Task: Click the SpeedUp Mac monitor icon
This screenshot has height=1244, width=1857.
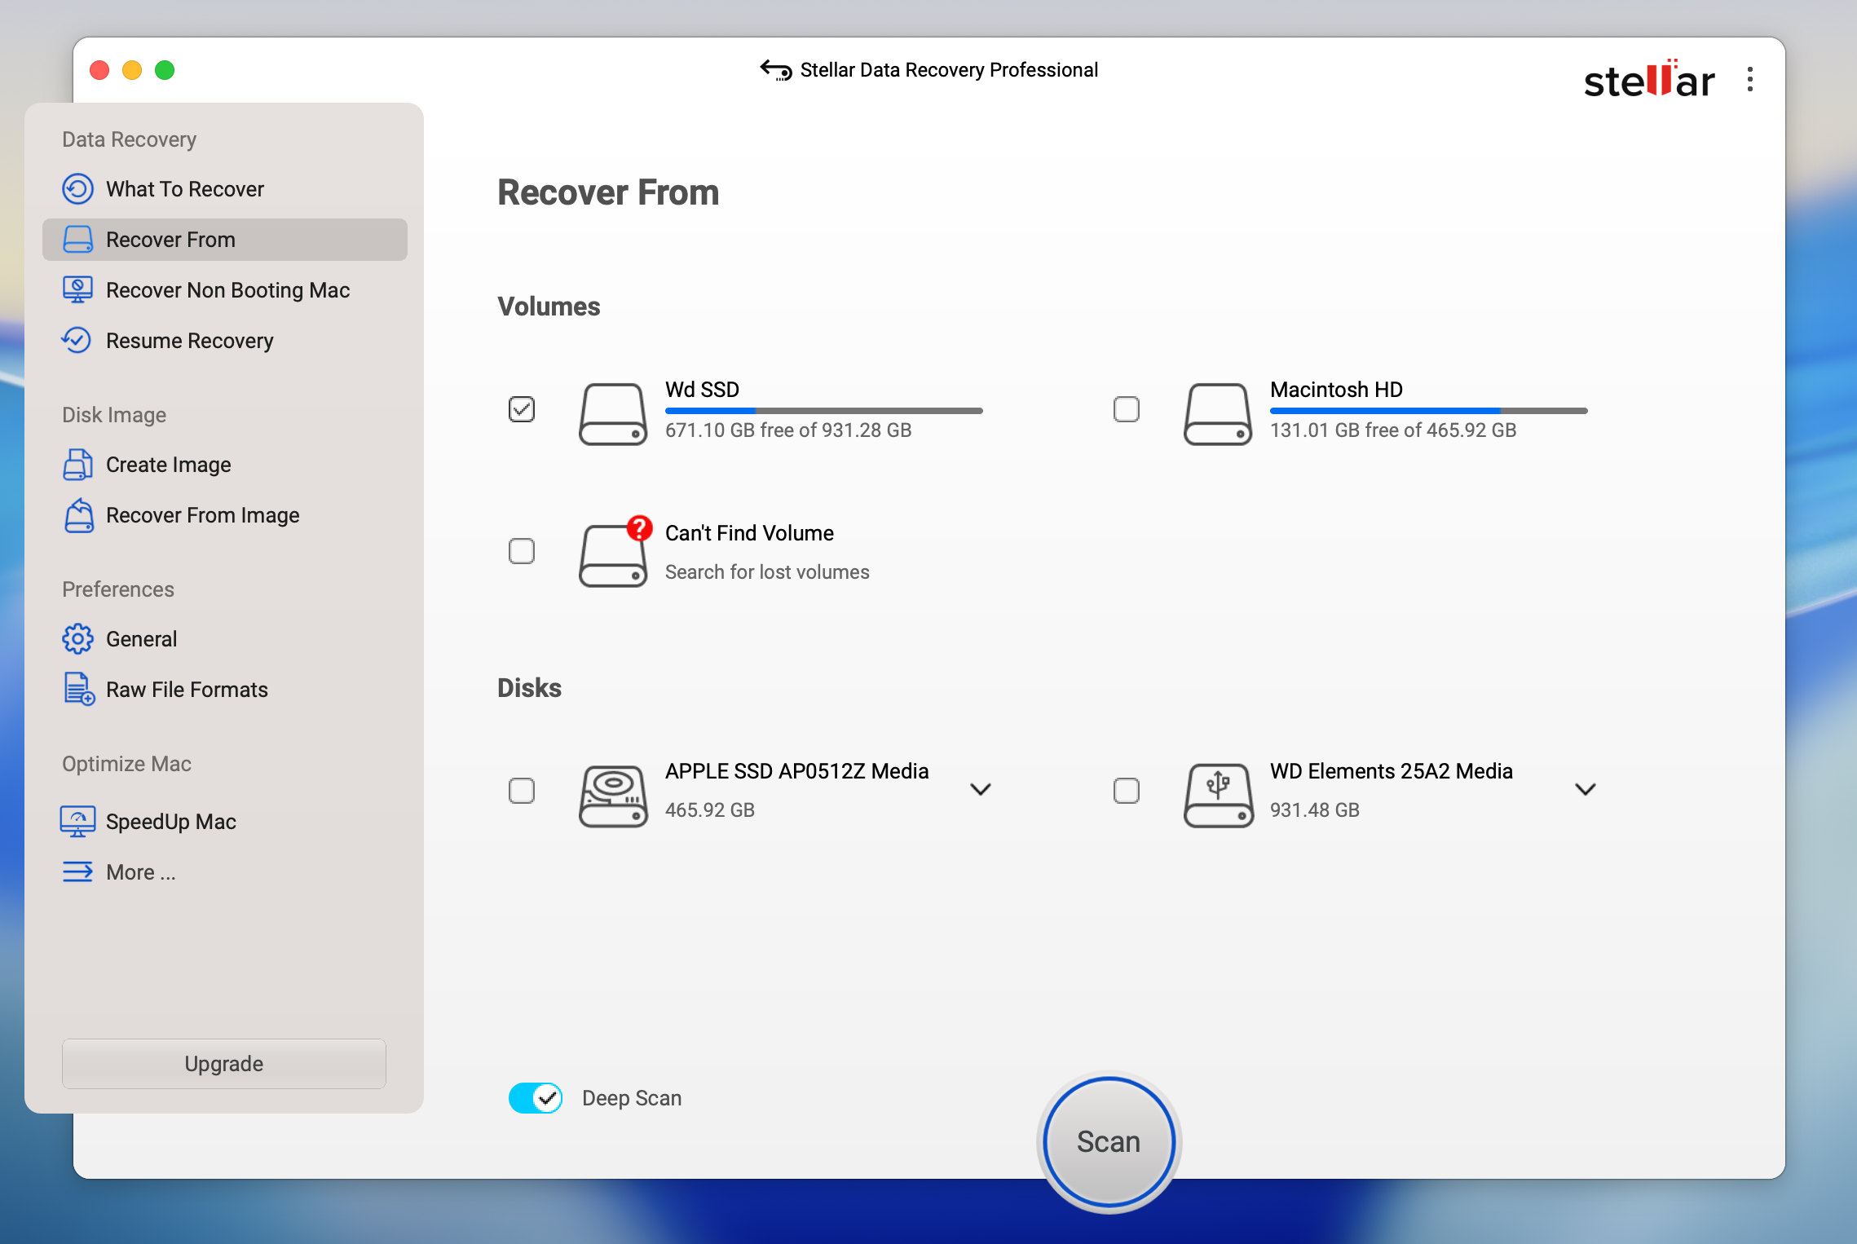Action: [x=77, y=822]
